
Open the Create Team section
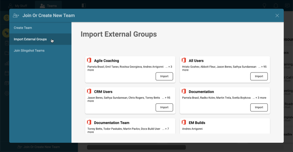(x=23, y=28)
